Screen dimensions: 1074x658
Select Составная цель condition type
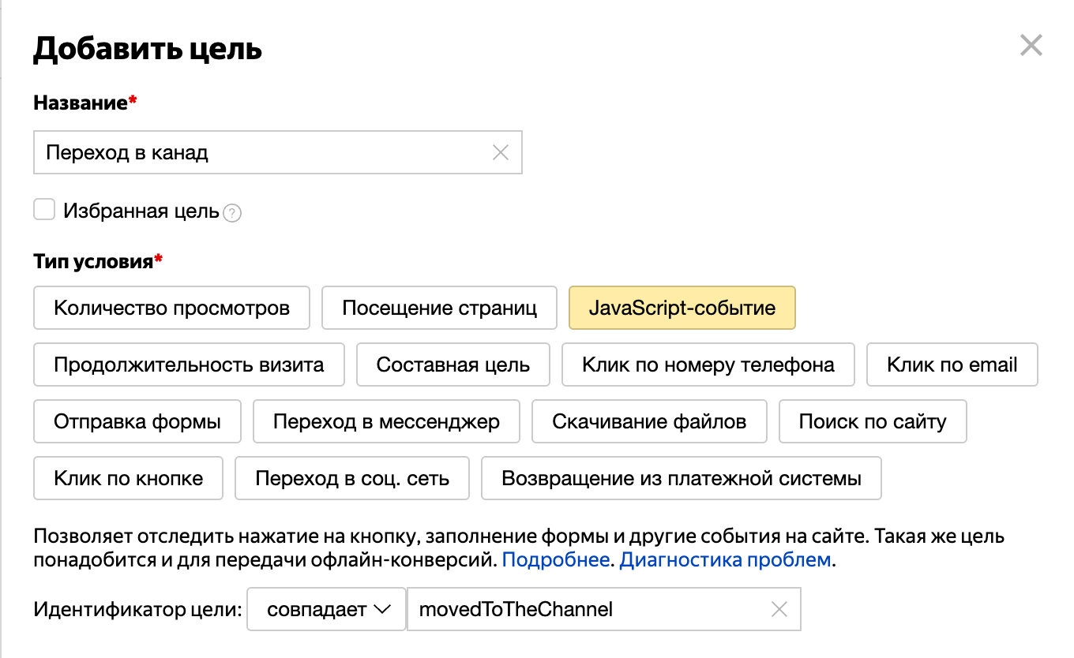[453, 365]
